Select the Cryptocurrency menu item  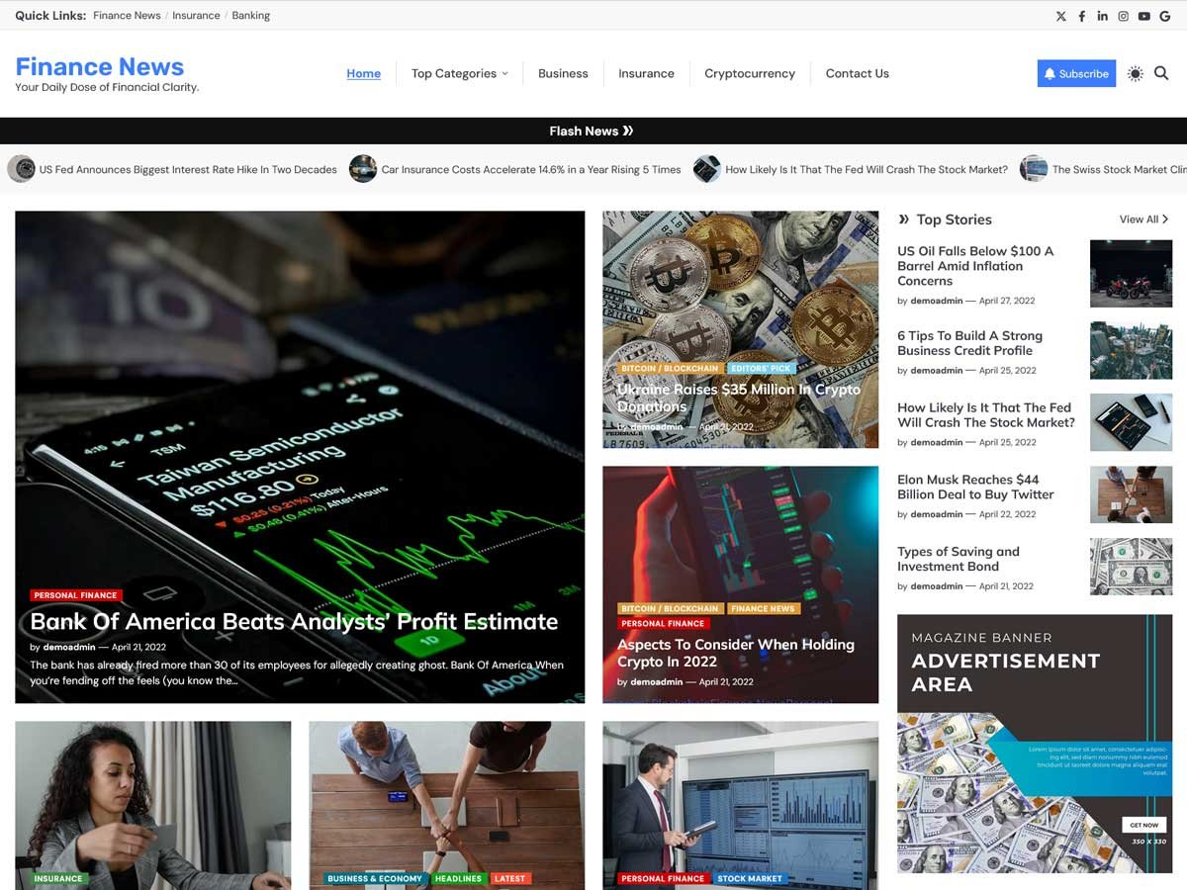pos(749,73)
